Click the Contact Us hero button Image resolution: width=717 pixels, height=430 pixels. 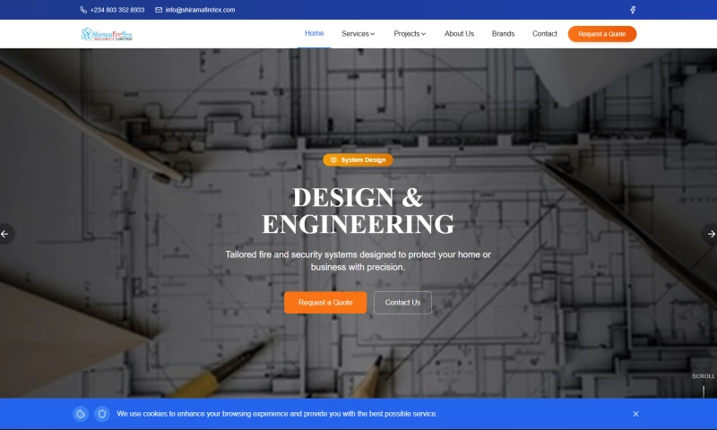click(x=402, y=303)
